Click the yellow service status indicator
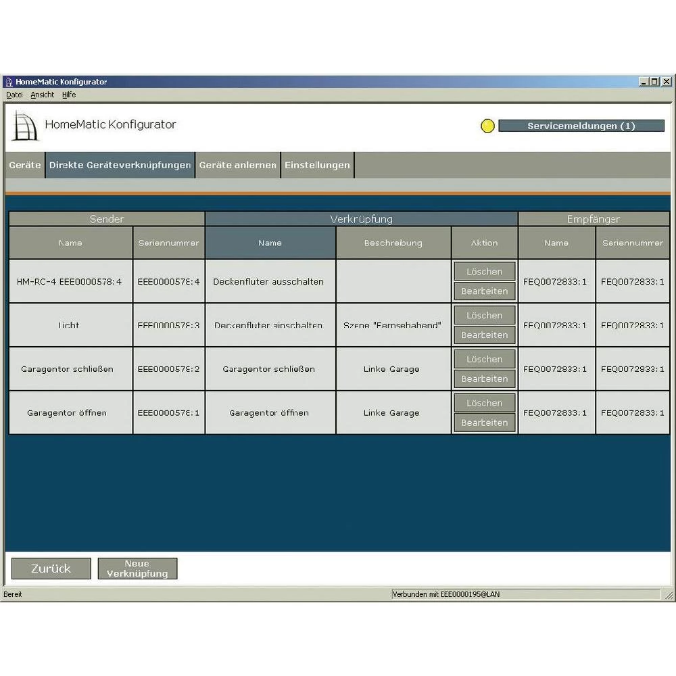The image size is (676, 676). click(487, 126)
